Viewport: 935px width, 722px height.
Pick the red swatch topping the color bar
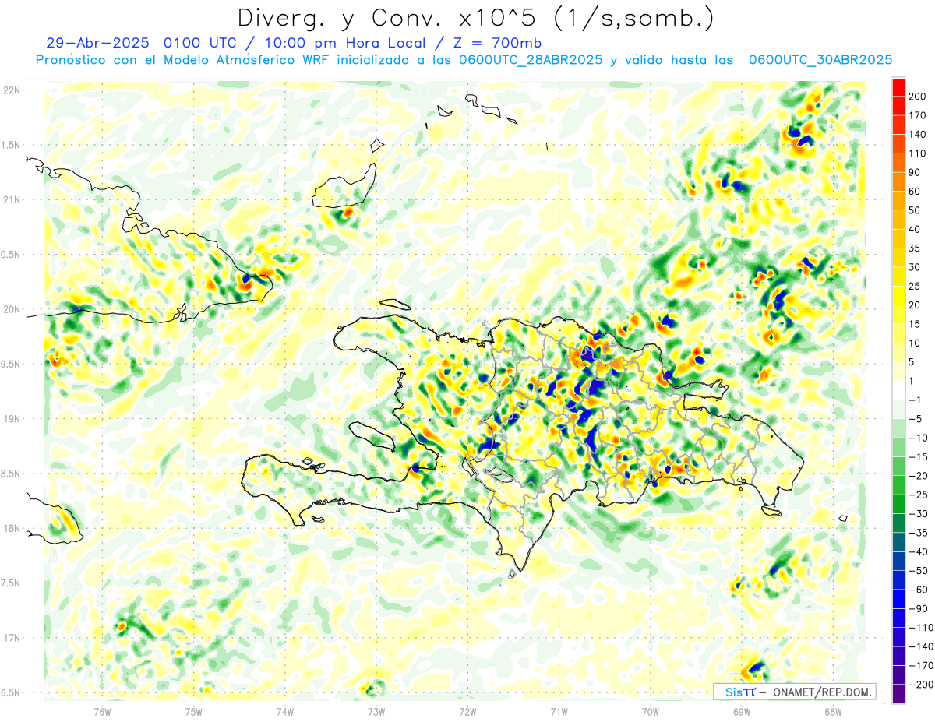click(898, 87)
